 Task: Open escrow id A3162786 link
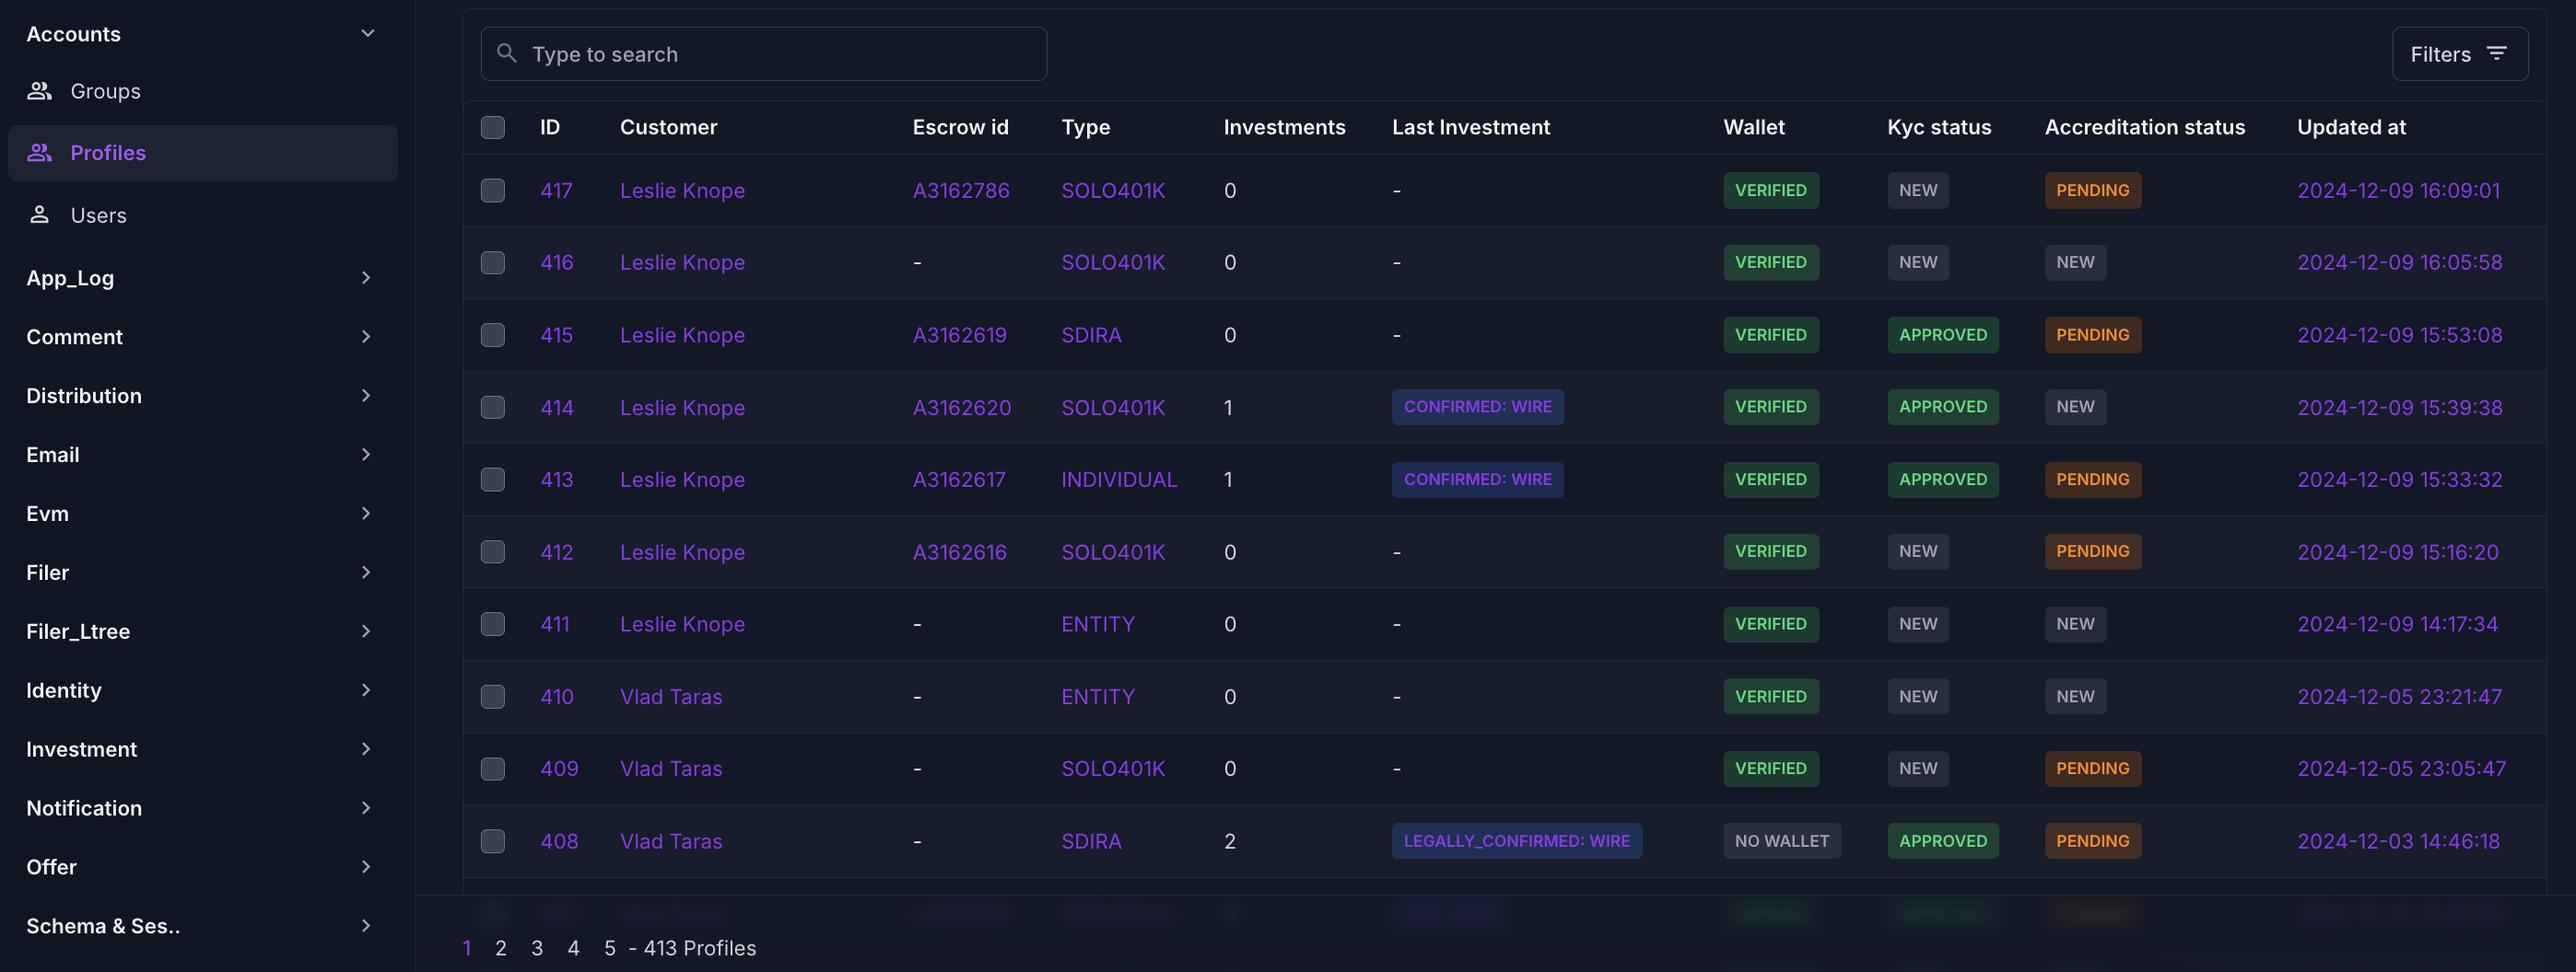[960, 190]
